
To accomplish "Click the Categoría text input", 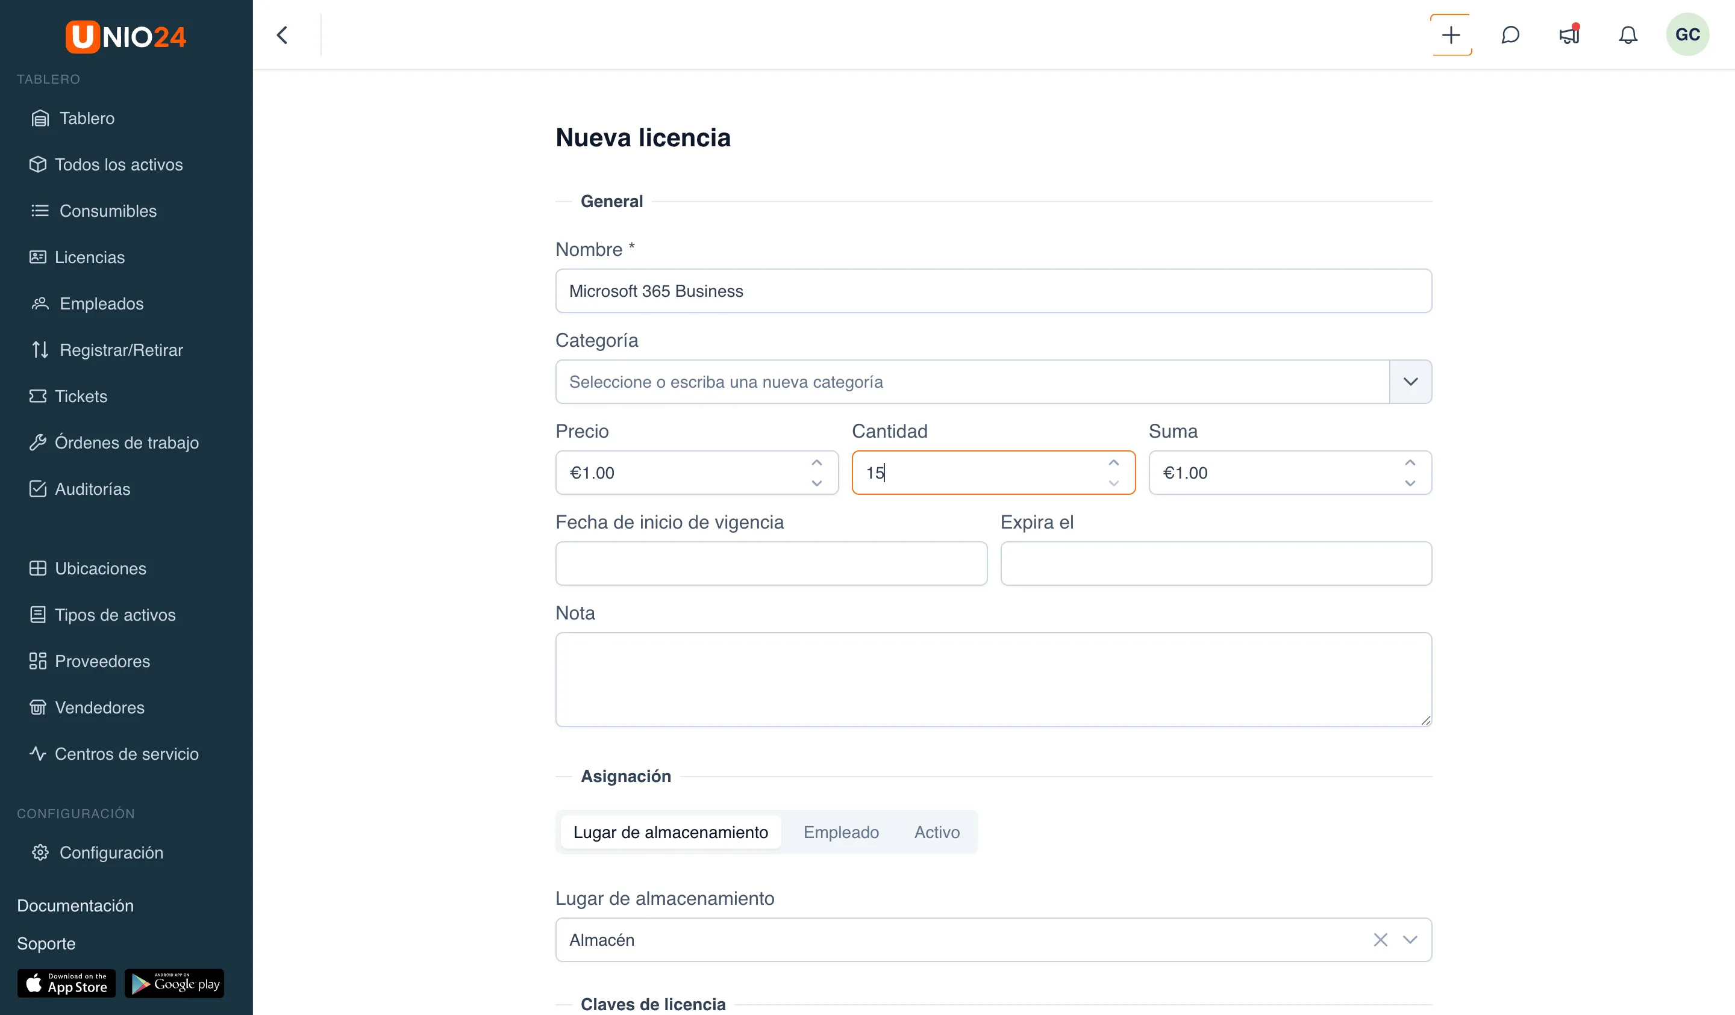I will tap(972, 382).
